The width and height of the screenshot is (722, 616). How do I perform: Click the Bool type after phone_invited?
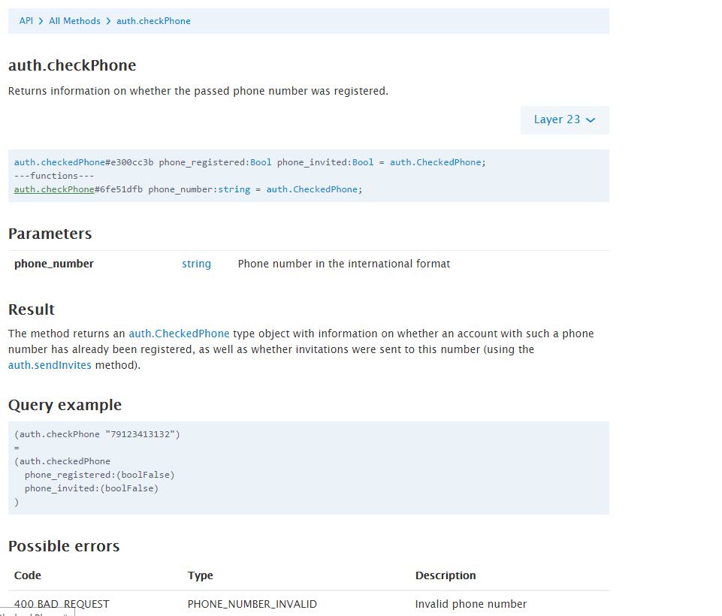pyautogui.click(x=363, y=162)
